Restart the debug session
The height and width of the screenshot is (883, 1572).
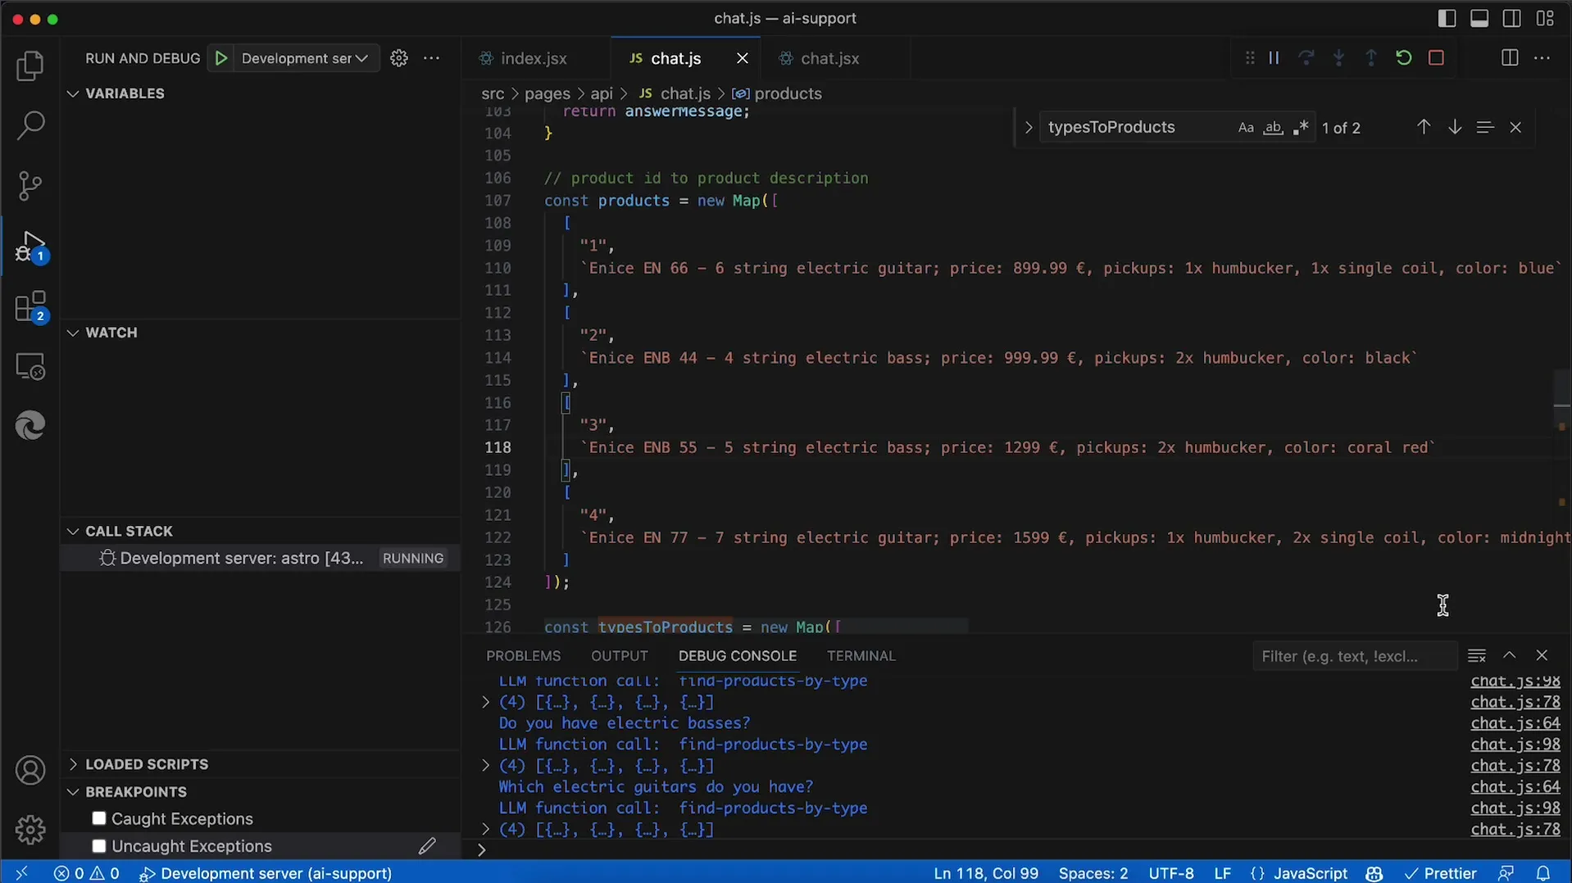(1404, 58)
